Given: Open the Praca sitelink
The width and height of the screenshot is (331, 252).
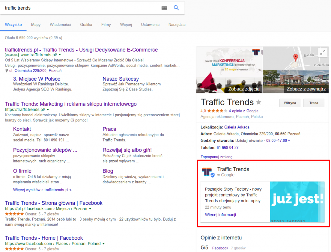Looking at the screenshot, I should (x=109, y=129).
